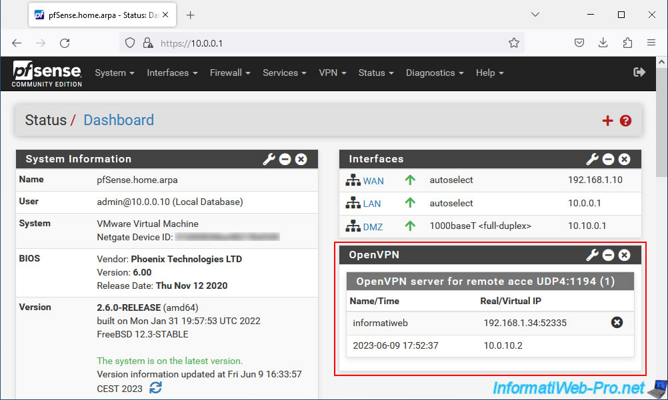Go back with browser back arrow
Screen dimensions: 668x400
point(17,43)
